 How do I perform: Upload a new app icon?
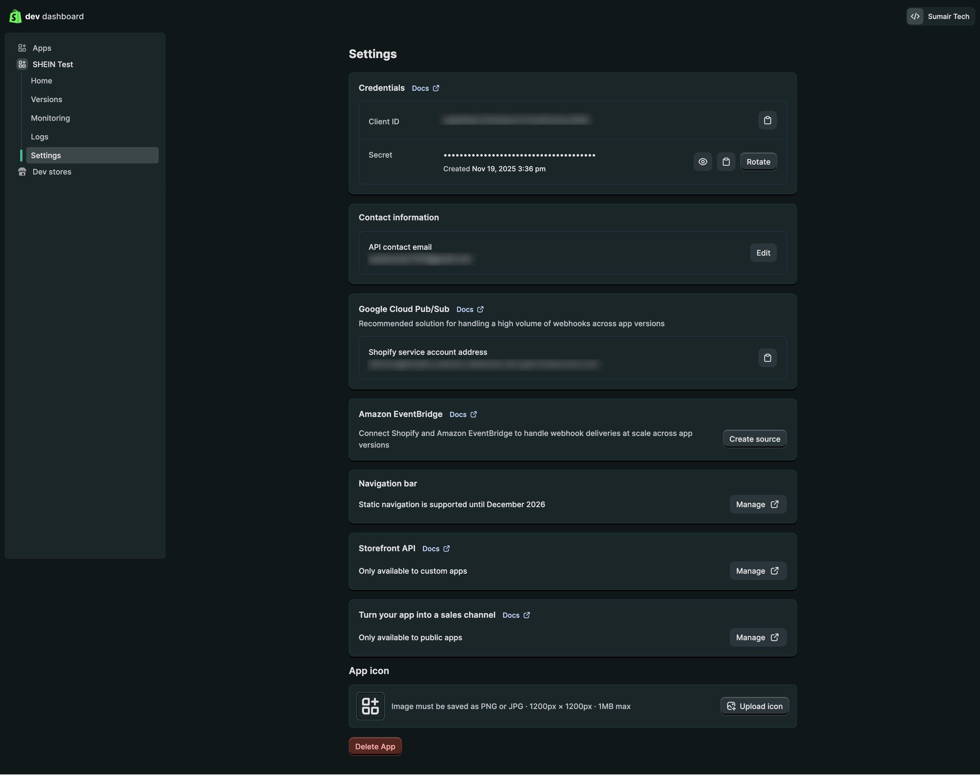point(754,706)
